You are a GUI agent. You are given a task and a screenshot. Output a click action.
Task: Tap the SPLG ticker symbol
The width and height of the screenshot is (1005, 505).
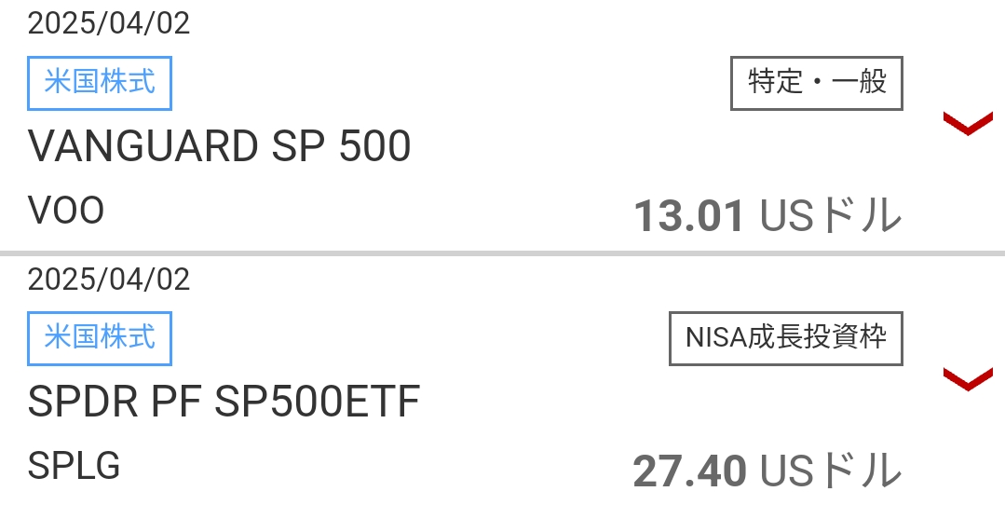coord(75,466)
